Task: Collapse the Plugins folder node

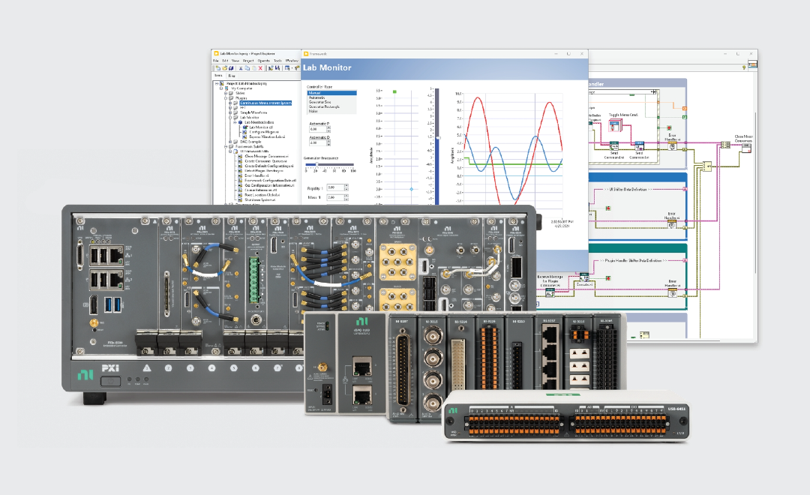Action: pos(226,98)
